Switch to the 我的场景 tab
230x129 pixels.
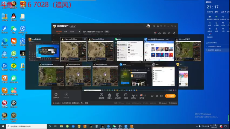pyautogui.click(x=59, y=32)
